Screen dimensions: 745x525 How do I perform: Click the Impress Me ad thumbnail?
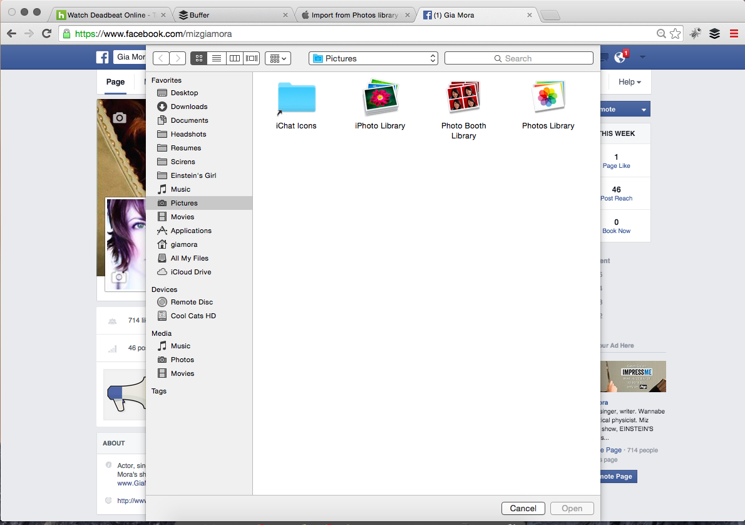coord(634,376)
